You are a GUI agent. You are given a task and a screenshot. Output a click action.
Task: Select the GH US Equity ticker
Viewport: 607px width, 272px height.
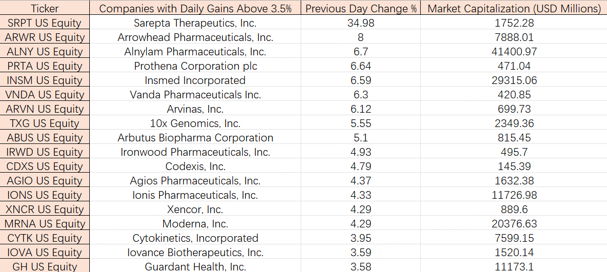pyautogui.click(x=44, y=266)
